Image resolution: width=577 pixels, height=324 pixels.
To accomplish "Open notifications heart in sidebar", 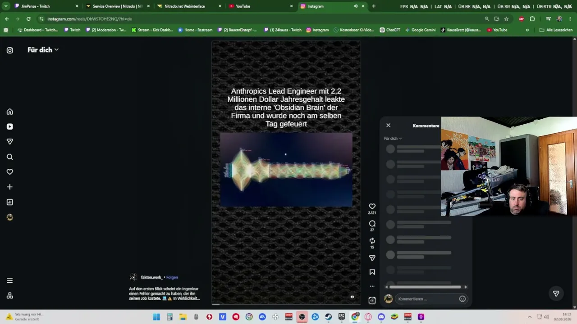I will [10, 172].
